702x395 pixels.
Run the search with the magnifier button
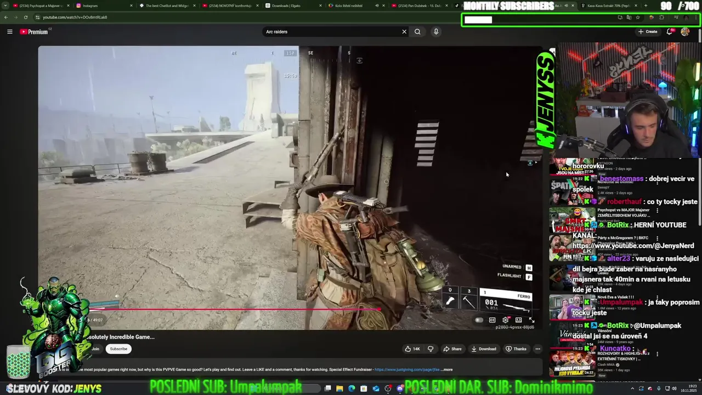coord(417,32)
